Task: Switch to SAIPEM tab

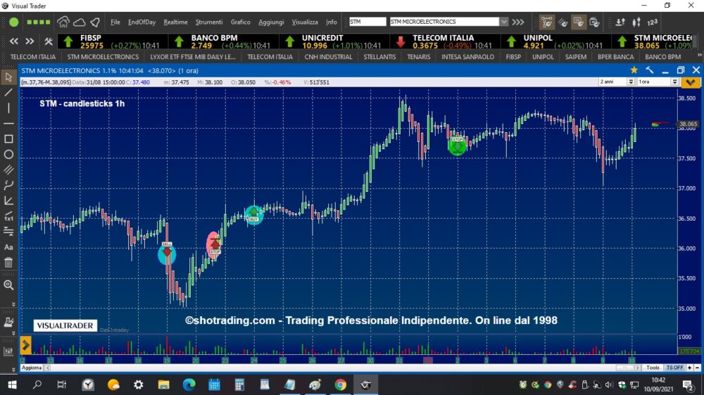Action: 576,57
